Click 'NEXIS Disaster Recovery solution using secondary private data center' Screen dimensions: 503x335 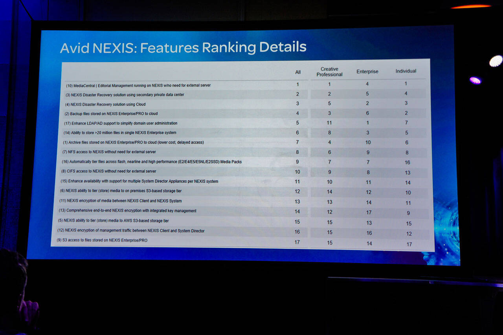[x=127, y=95]
